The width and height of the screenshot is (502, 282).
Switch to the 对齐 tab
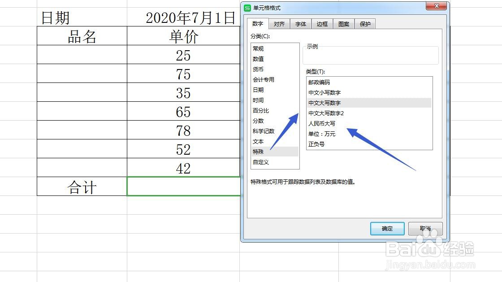279,24
